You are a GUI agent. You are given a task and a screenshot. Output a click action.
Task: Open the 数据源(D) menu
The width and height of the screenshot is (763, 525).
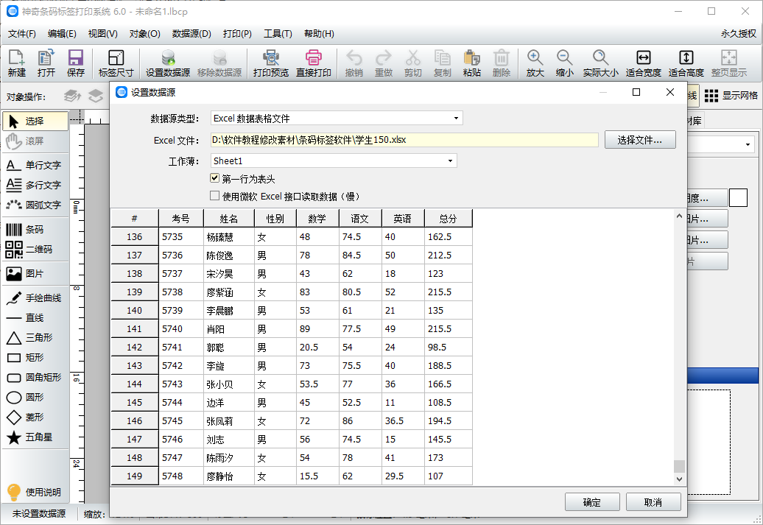click(191, 34)
